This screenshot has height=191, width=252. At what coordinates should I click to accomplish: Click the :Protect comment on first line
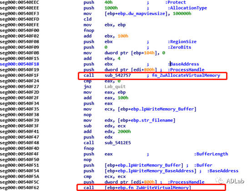pos(176,2)
